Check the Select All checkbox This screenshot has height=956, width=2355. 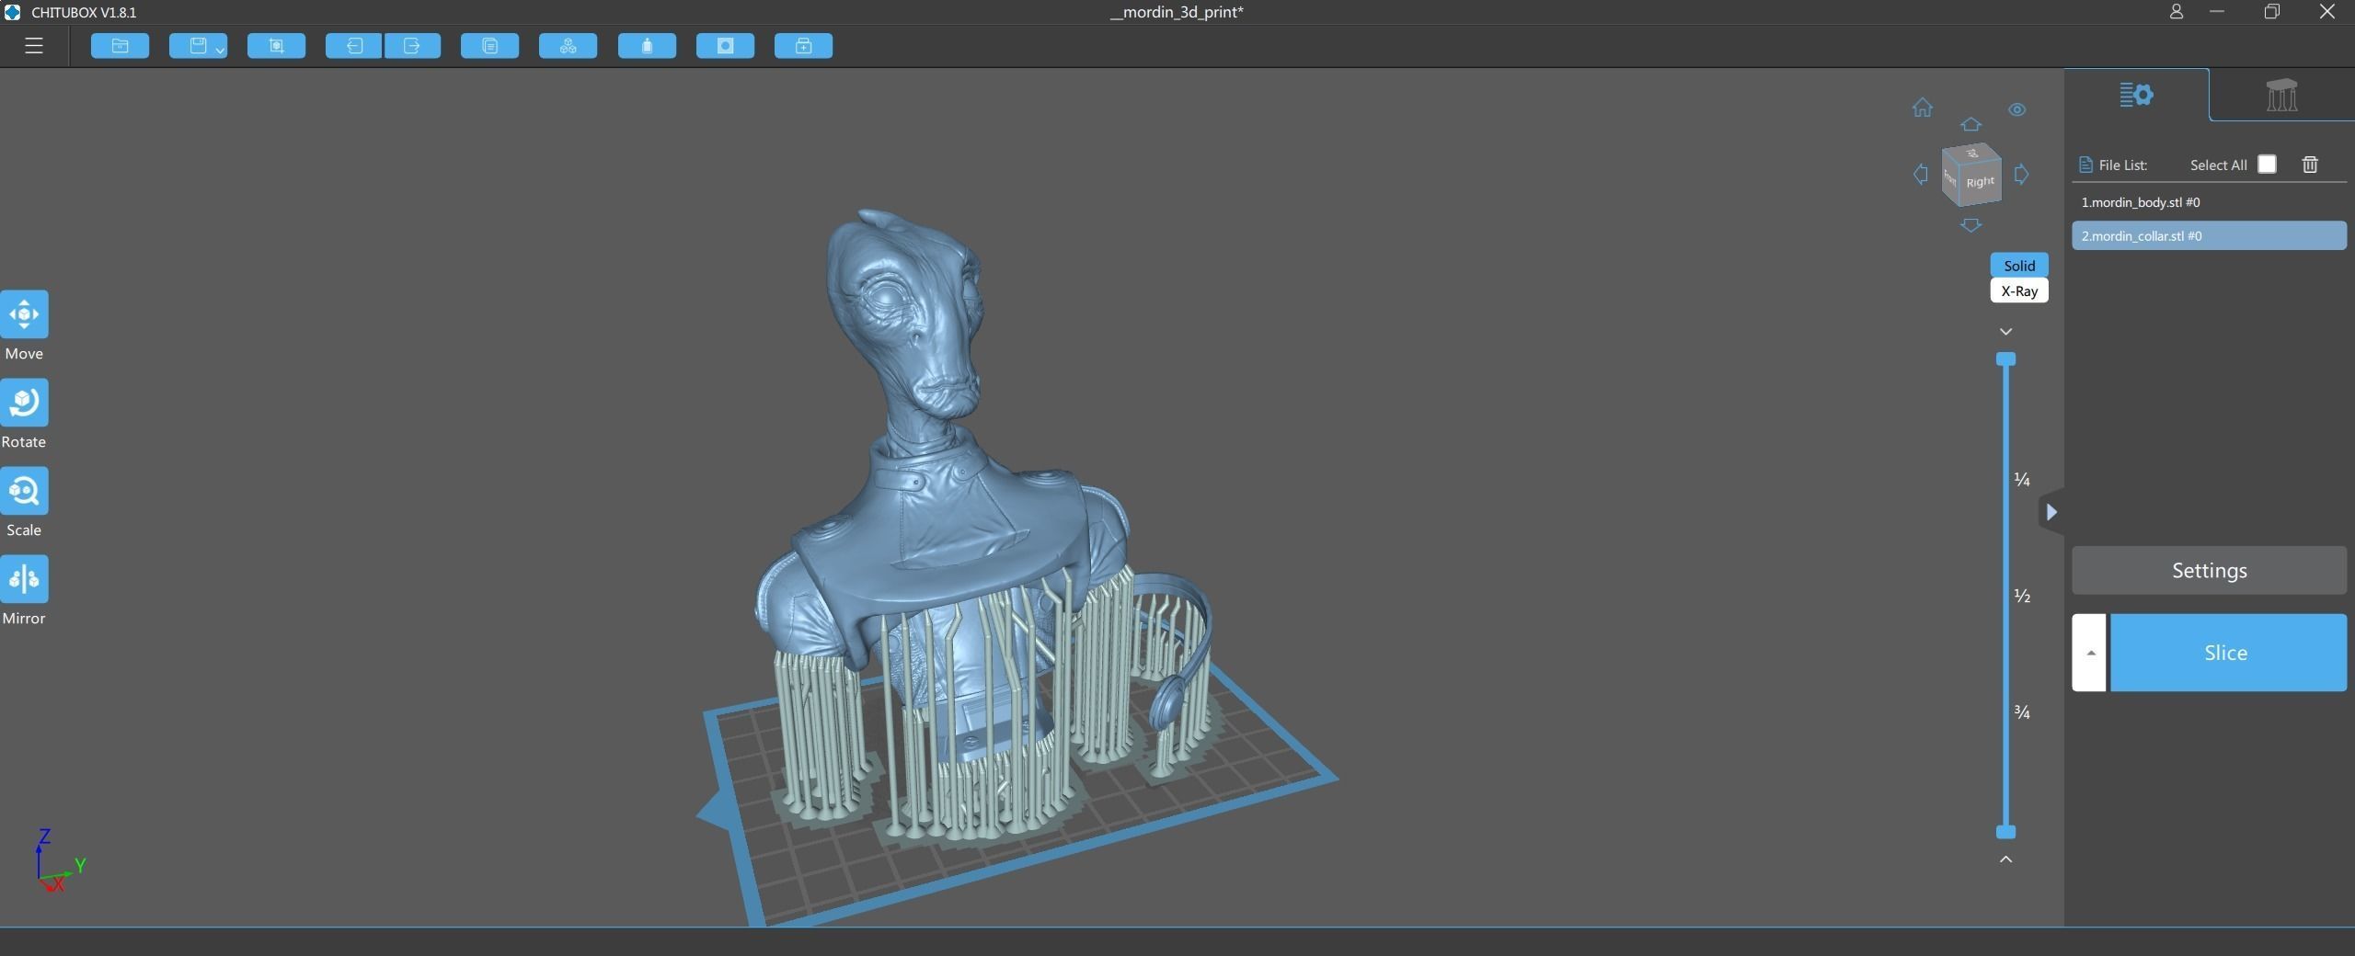coord(2267,165)
